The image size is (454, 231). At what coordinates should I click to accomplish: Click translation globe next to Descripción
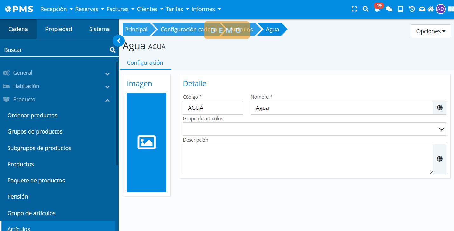pos(440,159)
